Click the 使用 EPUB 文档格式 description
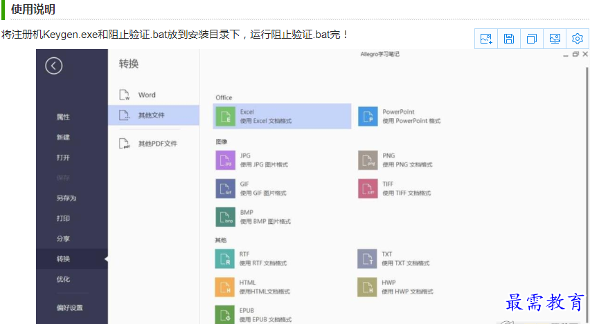This screenshot has width=590, height=324. 265,319
